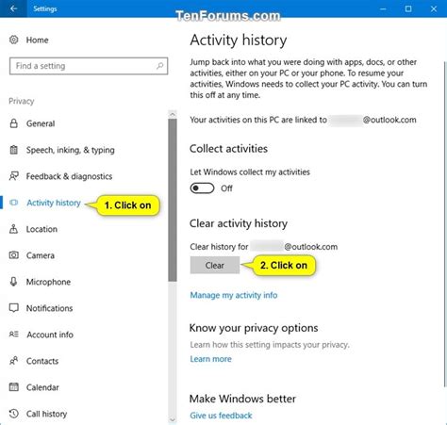Open Manage my activity info link

click(x=234, y=295)
